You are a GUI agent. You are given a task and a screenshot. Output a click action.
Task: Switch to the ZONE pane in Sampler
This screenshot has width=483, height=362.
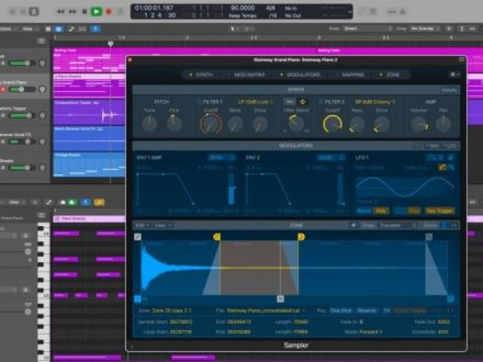point(390,74)
